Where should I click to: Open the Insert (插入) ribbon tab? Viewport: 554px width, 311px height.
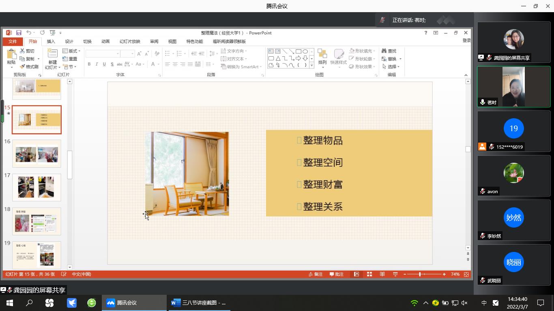(x=51, y=41)
